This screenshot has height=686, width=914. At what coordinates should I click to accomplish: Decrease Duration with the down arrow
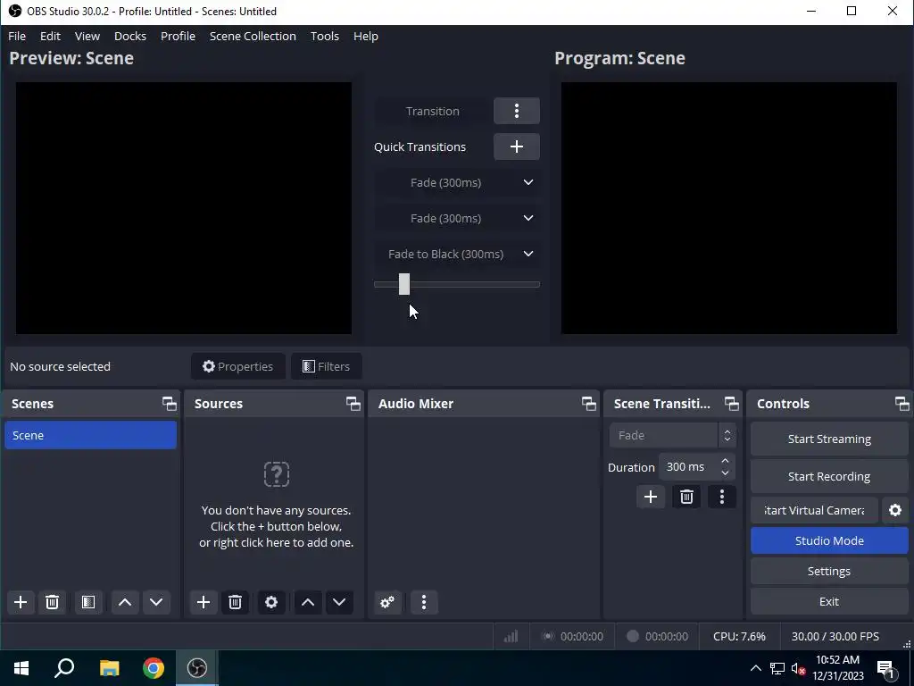(725, 473)
